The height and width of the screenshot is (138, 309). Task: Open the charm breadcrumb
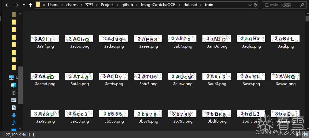click(x=72, y=5)
